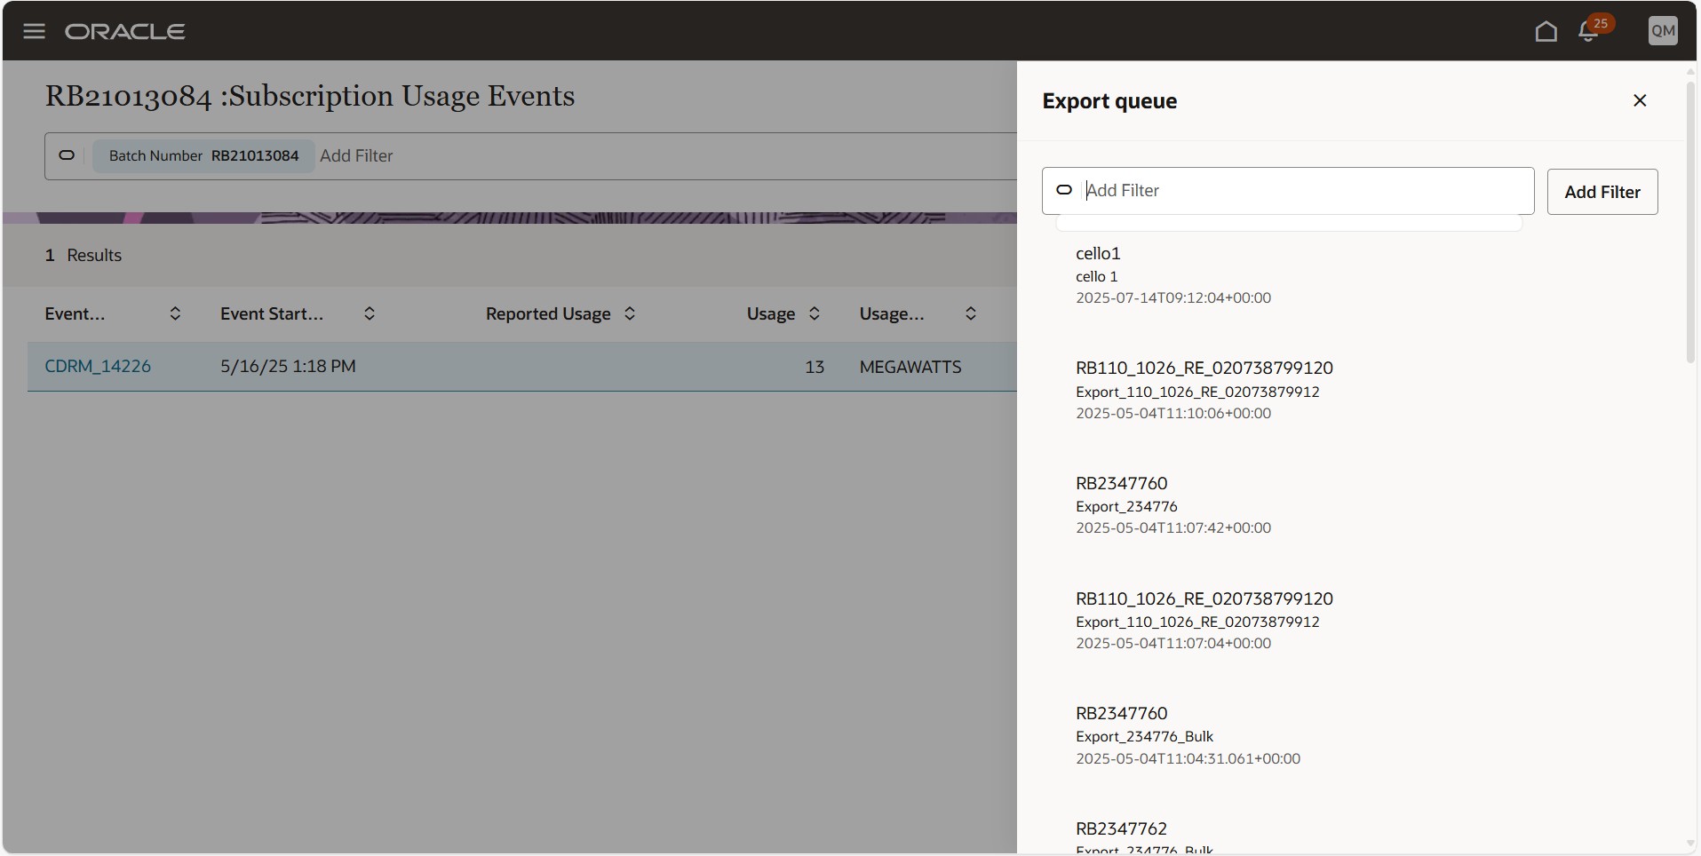The image size is (1701, 856).
Task: Open the Home icon in the top bar
Action: (x=1545, y=31)
